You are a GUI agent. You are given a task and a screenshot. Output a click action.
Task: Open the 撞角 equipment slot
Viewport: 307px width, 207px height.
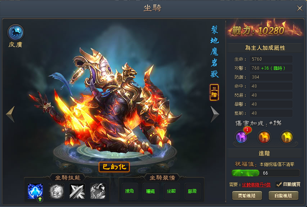pyautogui.click(x=130, y=191)
